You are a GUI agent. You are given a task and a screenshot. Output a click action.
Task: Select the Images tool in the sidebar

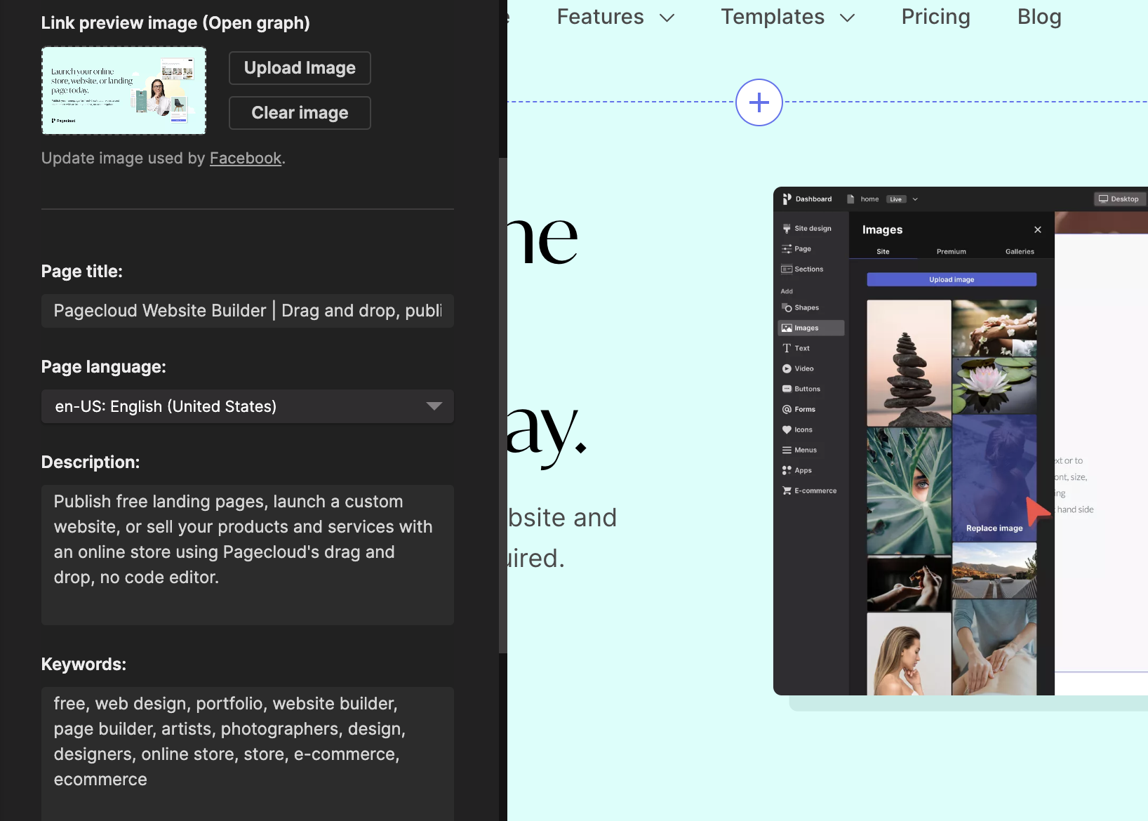(x=806, y=327)
